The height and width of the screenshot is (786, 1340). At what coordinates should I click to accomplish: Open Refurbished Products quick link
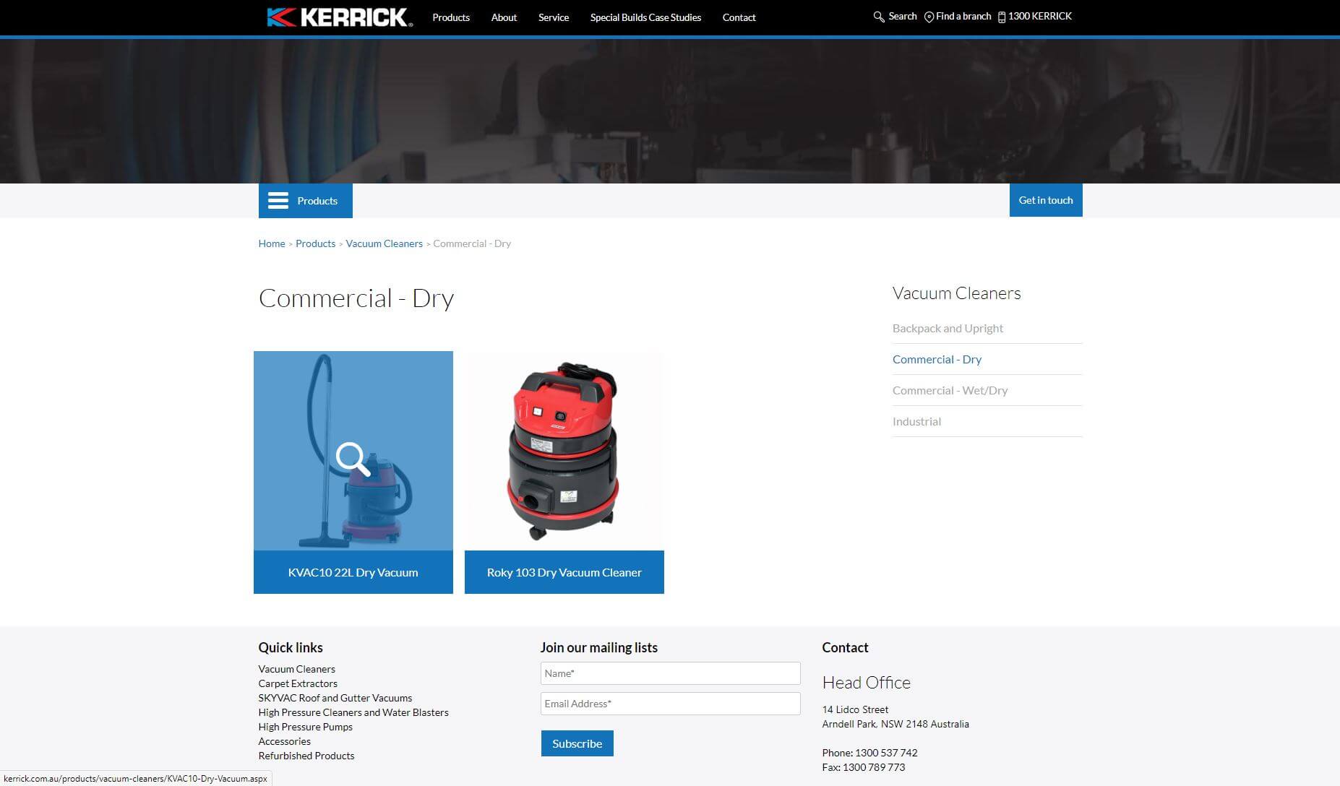click(x=306, y=756)
